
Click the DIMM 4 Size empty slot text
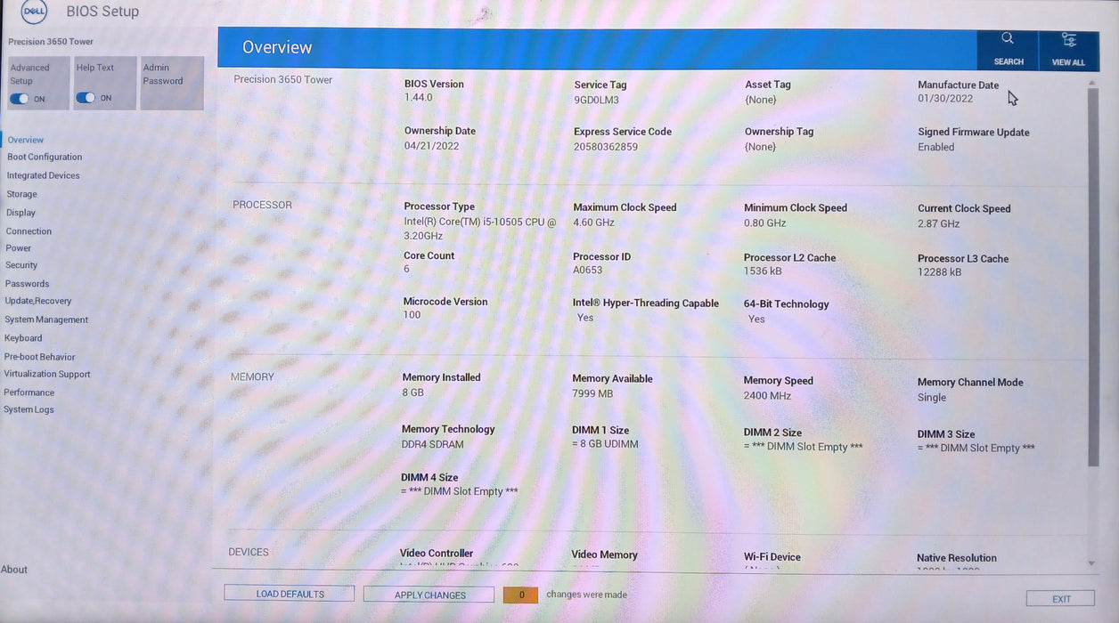[x=459, y=491]
